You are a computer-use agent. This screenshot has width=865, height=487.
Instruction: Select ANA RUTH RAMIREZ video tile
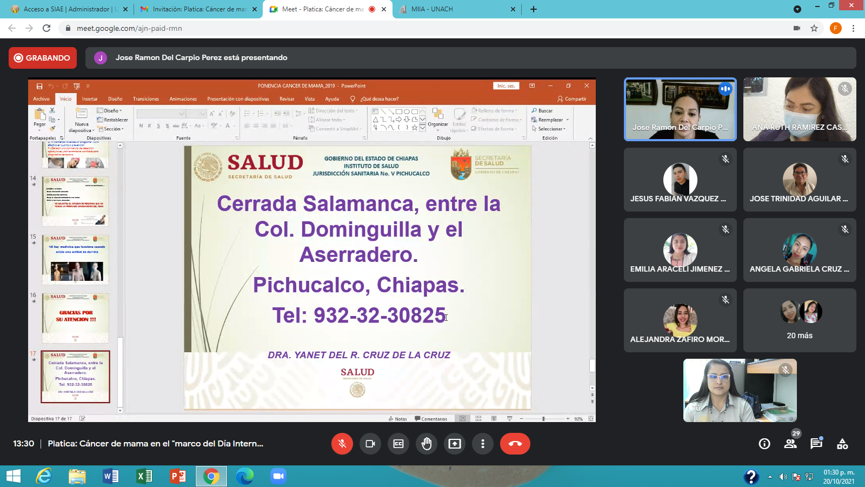point(800,109)
